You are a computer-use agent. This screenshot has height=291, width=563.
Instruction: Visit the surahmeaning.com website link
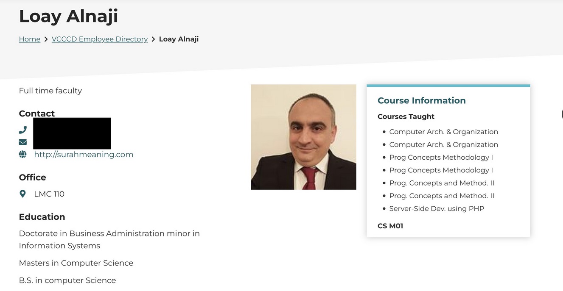click(x=83, y=154)
